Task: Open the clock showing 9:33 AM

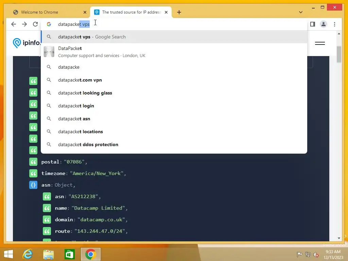Action: tap(333, 255)
